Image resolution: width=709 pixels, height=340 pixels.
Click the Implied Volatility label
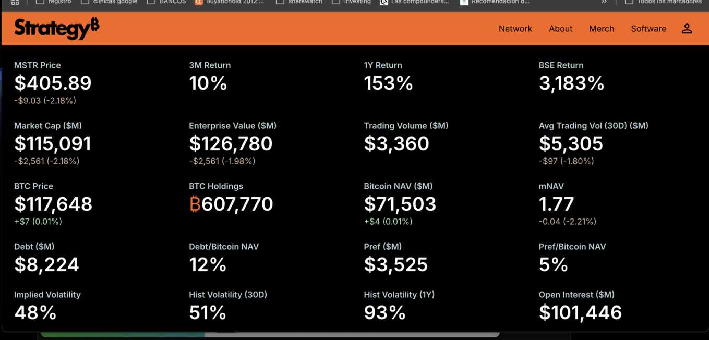coord(47,295)
